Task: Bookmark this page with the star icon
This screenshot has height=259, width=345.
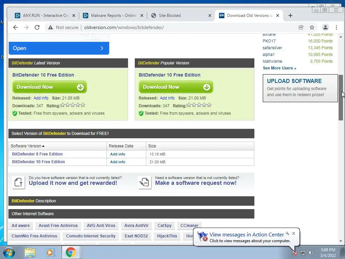Action: coord(312,27)
